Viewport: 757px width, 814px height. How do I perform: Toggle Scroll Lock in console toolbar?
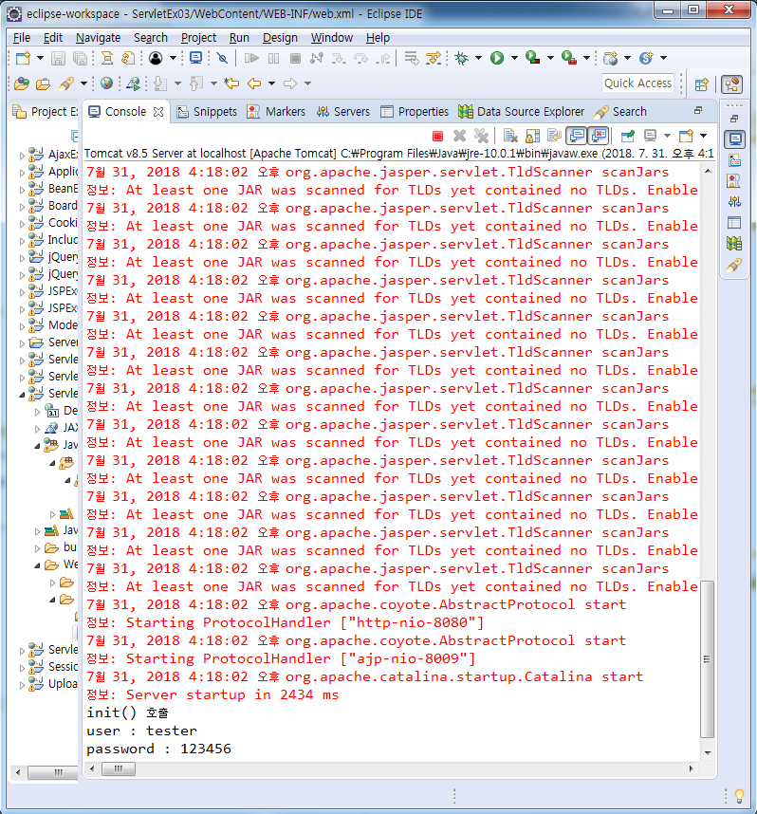(x=533, y=136)
